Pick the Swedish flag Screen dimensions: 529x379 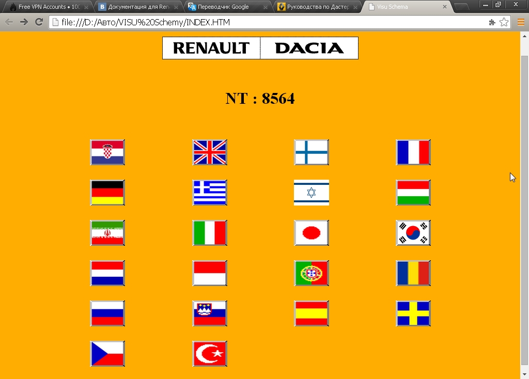413,313
